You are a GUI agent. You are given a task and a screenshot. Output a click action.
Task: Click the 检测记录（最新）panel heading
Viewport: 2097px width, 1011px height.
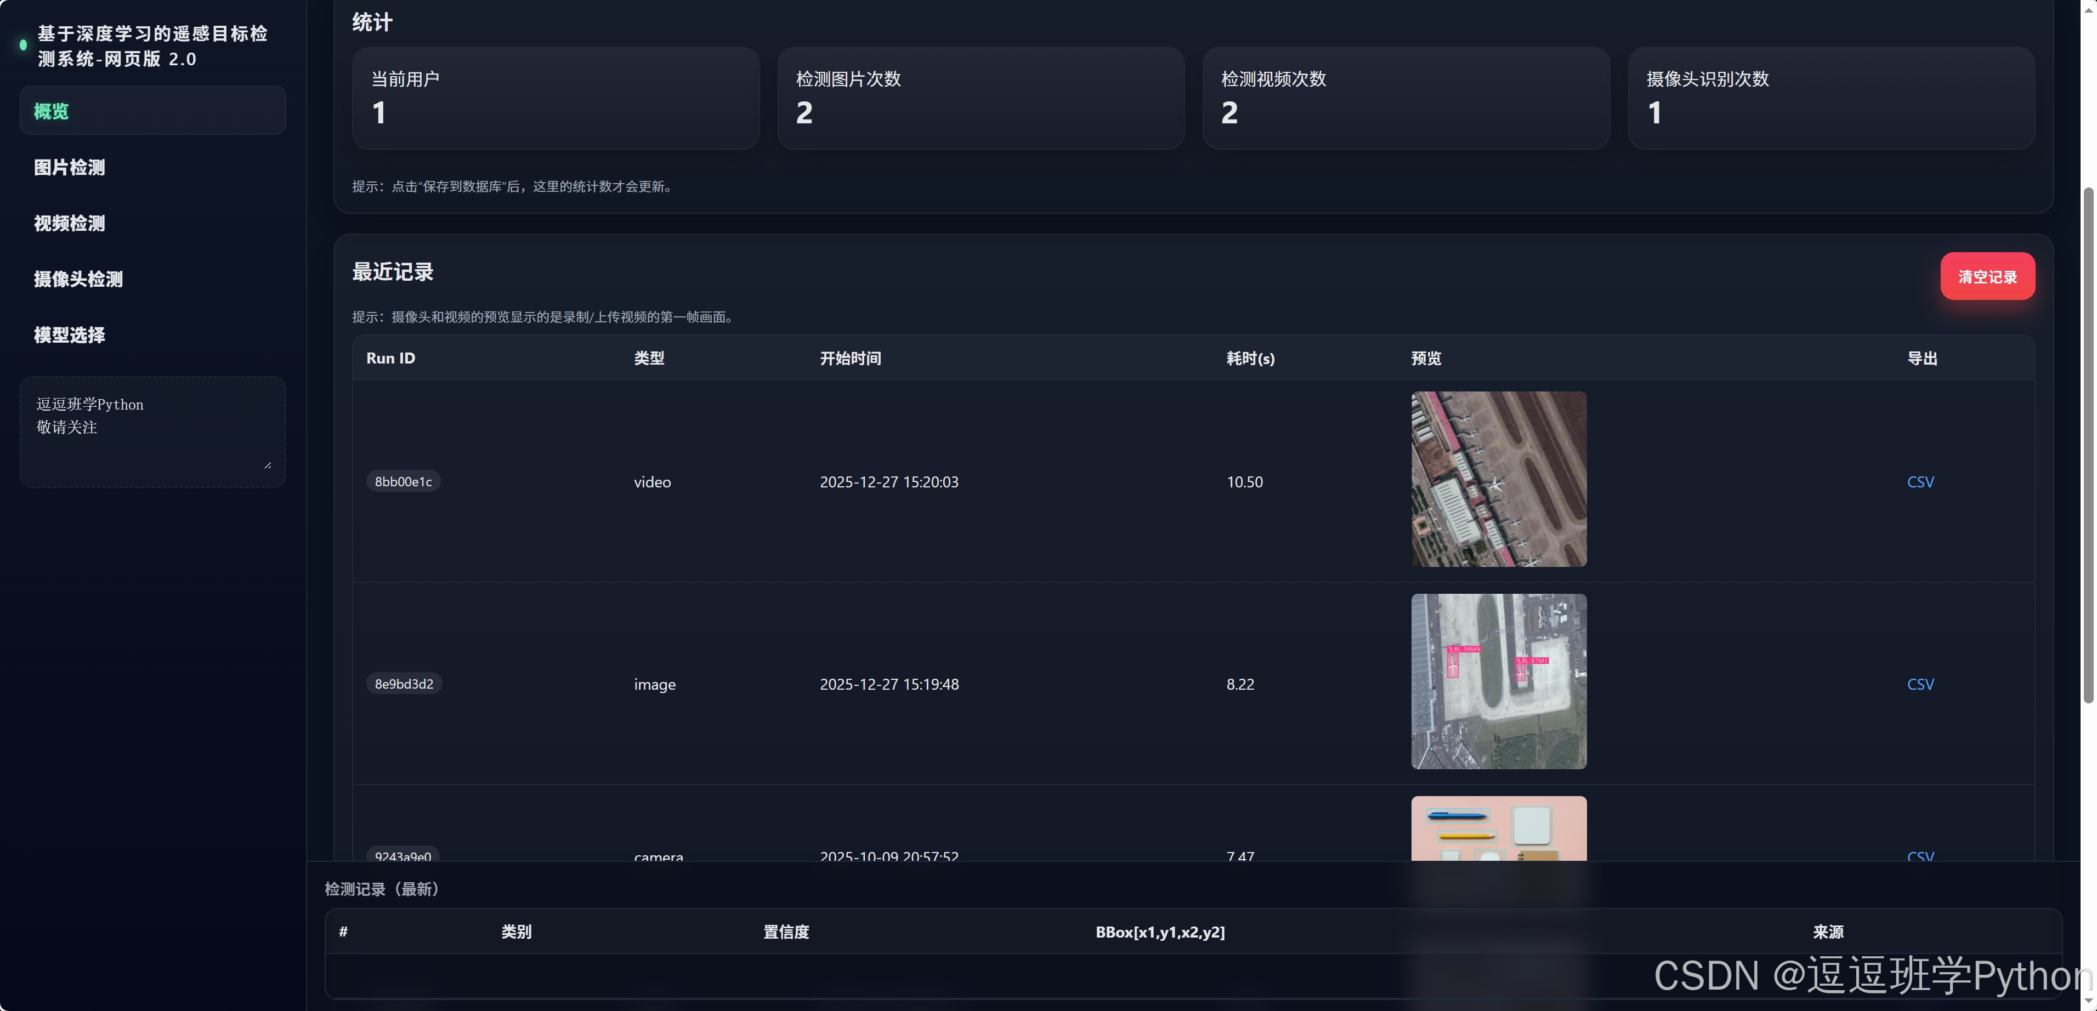point(383,889)
